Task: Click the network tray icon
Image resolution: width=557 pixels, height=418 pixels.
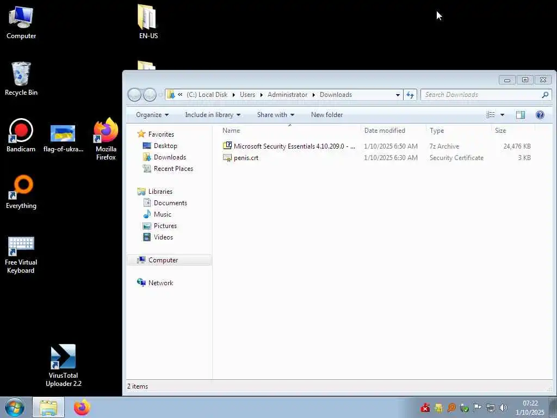Action: tap(490, 407)
